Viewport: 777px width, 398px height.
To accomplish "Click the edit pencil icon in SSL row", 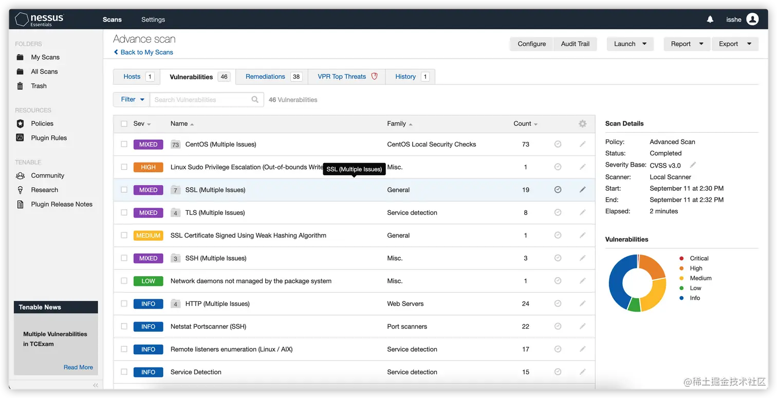I will tap(582, 190).
